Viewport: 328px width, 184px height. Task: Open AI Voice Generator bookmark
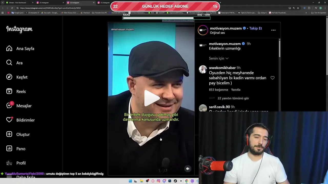(x=137, y=13)
